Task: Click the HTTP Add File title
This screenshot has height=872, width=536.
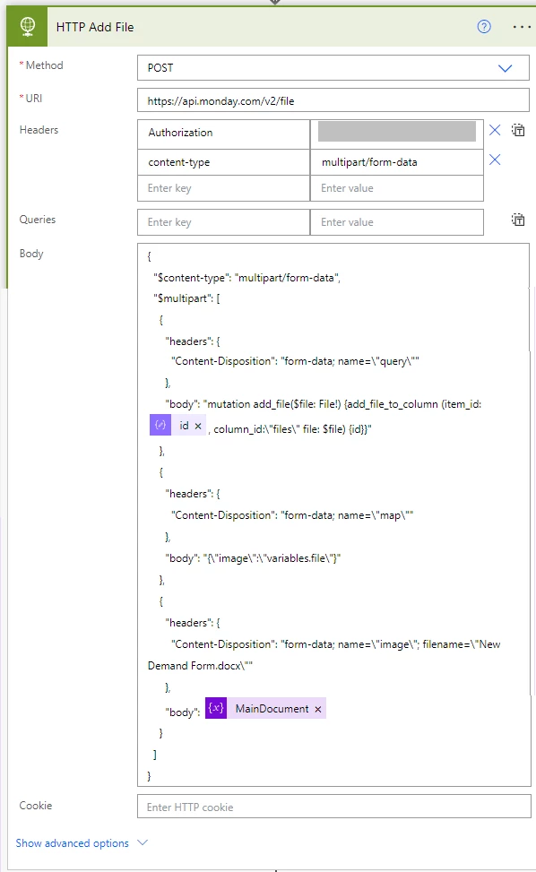Action: click(95, 27)
